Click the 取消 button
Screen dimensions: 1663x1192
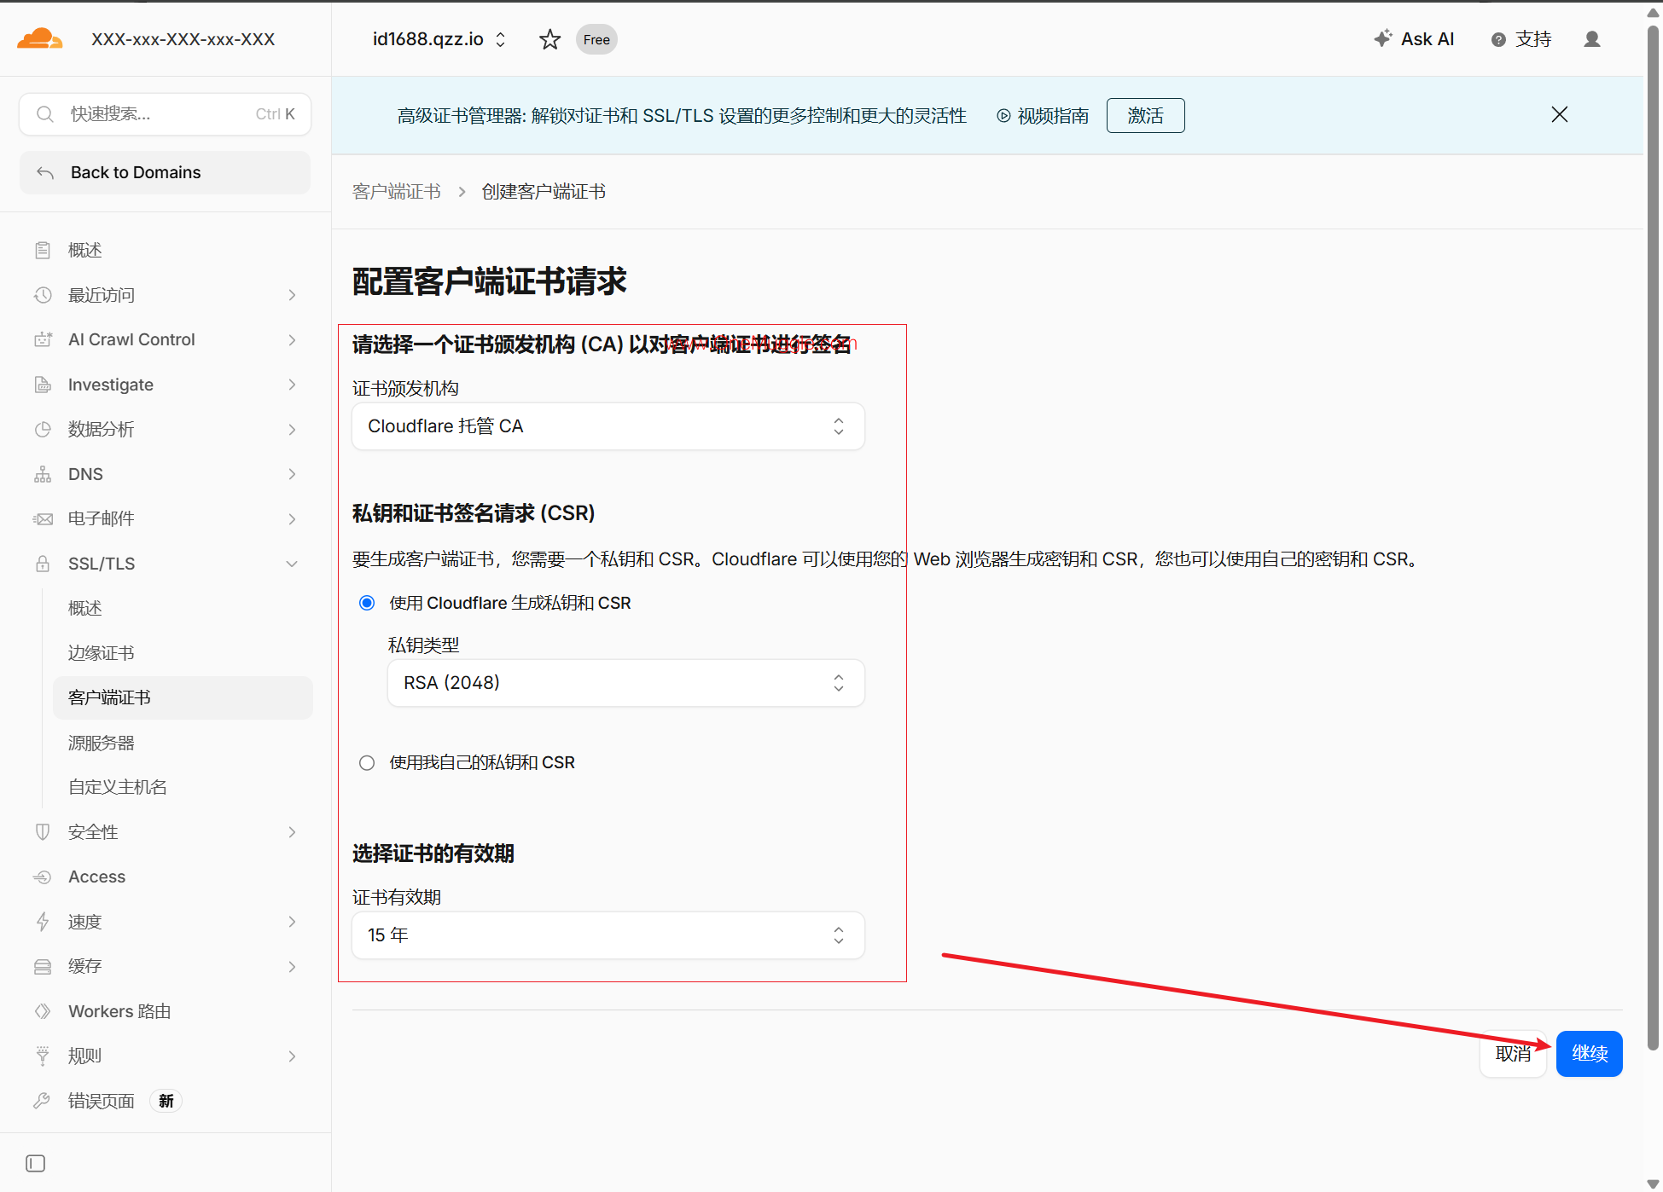[x=1513, y=1054]
